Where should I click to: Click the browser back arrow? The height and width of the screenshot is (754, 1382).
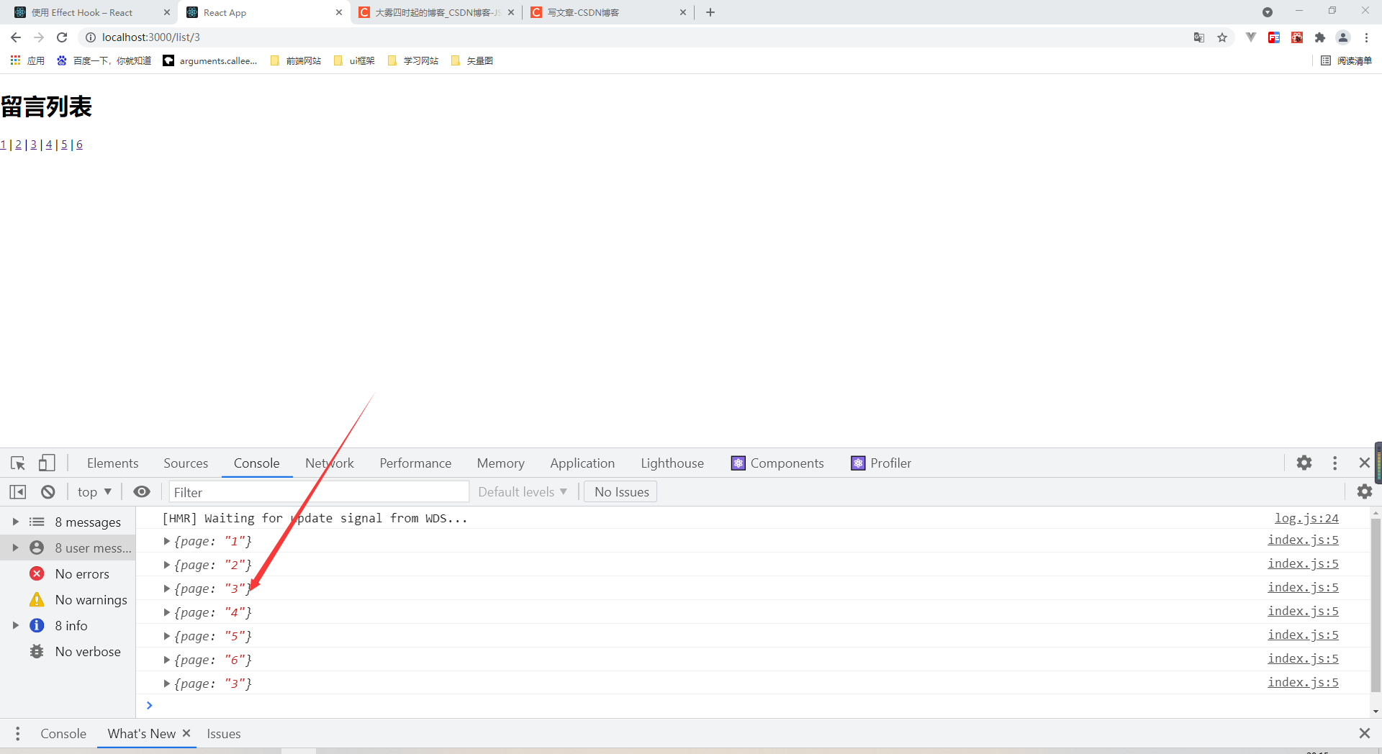pyautogui.click(x=16, y=37)
